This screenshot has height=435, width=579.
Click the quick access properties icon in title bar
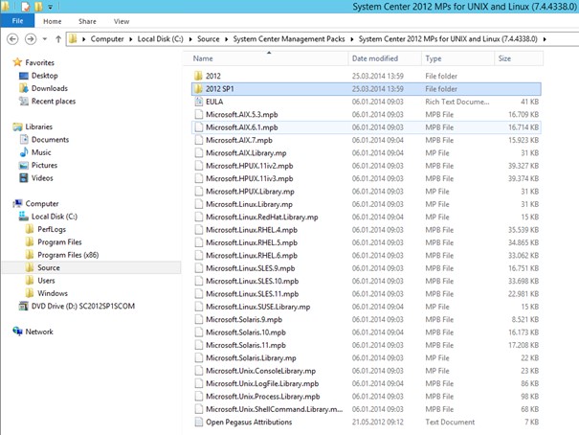point(26,7)
